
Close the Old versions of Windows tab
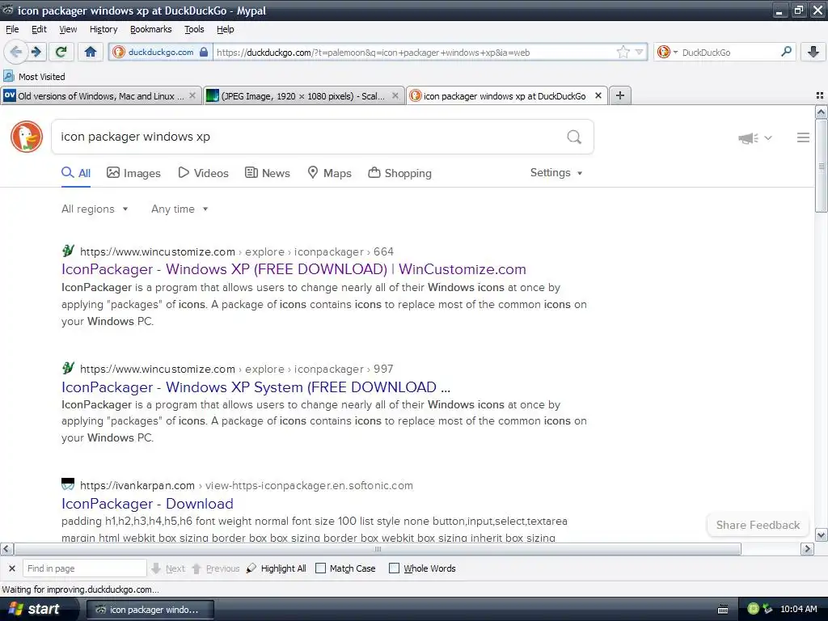coord(192,95)
